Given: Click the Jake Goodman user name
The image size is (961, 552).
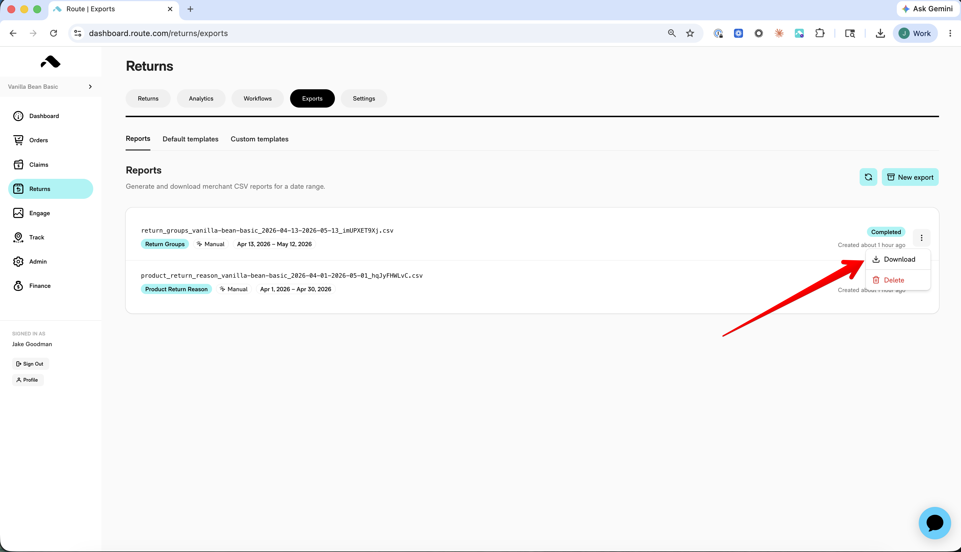Looking at the screenshot, I should click(32, 344).
